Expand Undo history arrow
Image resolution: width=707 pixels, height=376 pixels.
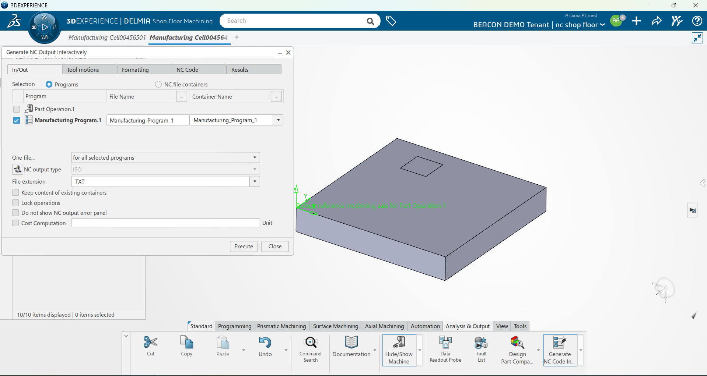coord(286,350)
